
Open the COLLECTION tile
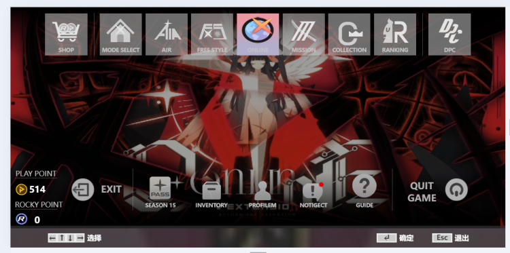pyautogui.click(x=350, y=35)
